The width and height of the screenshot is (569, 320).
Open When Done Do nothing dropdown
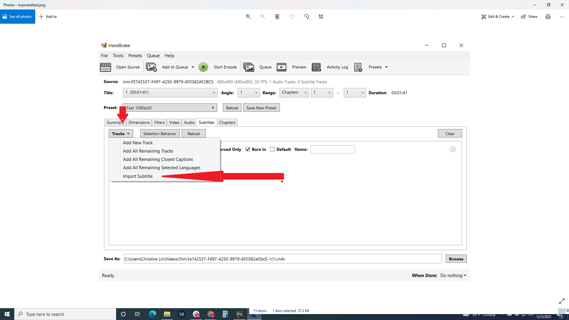(453, 275)
